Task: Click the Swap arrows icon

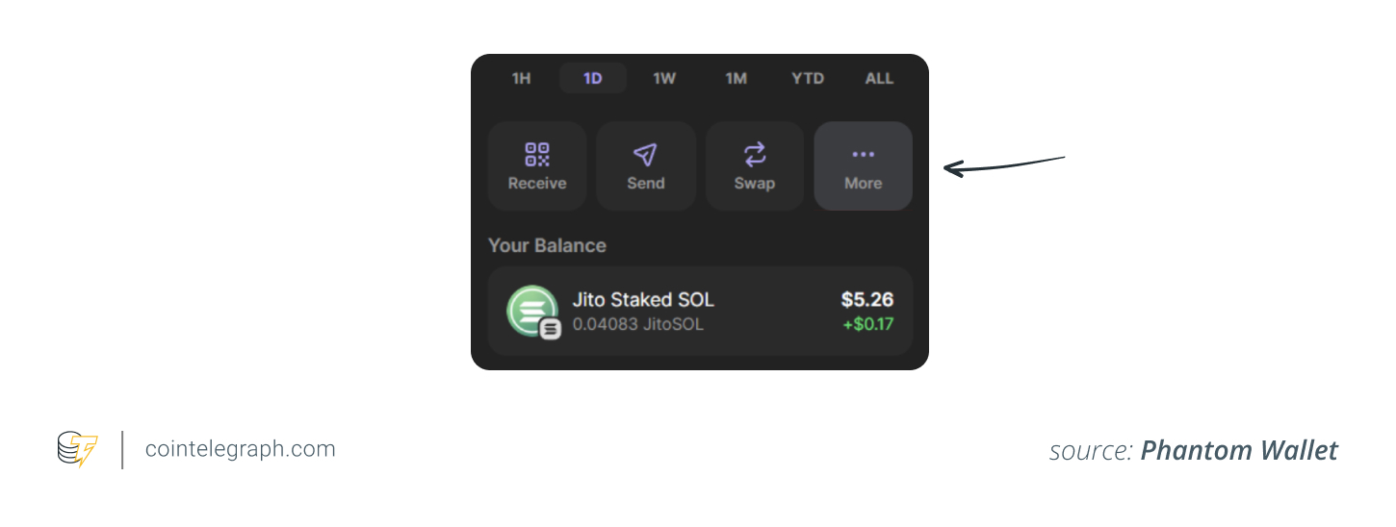Action: [x=755, y=155]
